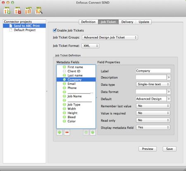Click the Save button

point(169,149)
